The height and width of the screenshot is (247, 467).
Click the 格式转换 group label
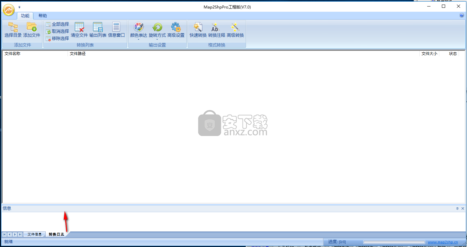[x=217, y=45]
